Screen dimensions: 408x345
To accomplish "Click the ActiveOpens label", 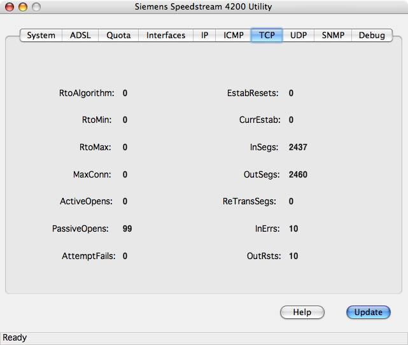I will pyautogui.click(x=86, y=201).
